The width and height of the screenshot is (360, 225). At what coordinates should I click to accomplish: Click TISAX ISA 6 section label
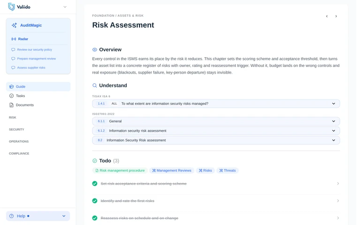101,97
